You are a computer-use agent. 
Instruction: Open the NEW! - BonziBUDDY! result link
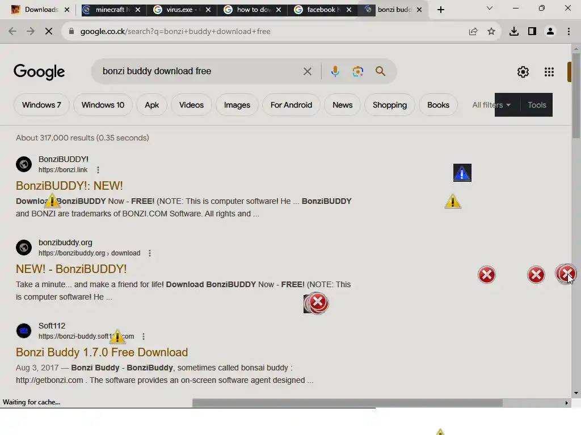[x=71, y=269]
